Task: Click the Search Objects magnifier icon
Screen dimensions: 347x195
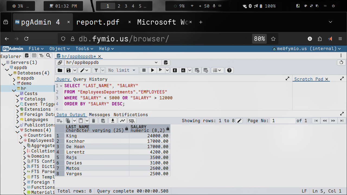Action: point(48,56)
